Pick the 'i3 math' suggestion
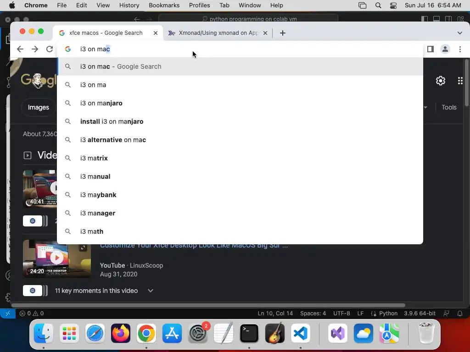The image size is (470, 352). pyautogui.click(x=240, y=231)
